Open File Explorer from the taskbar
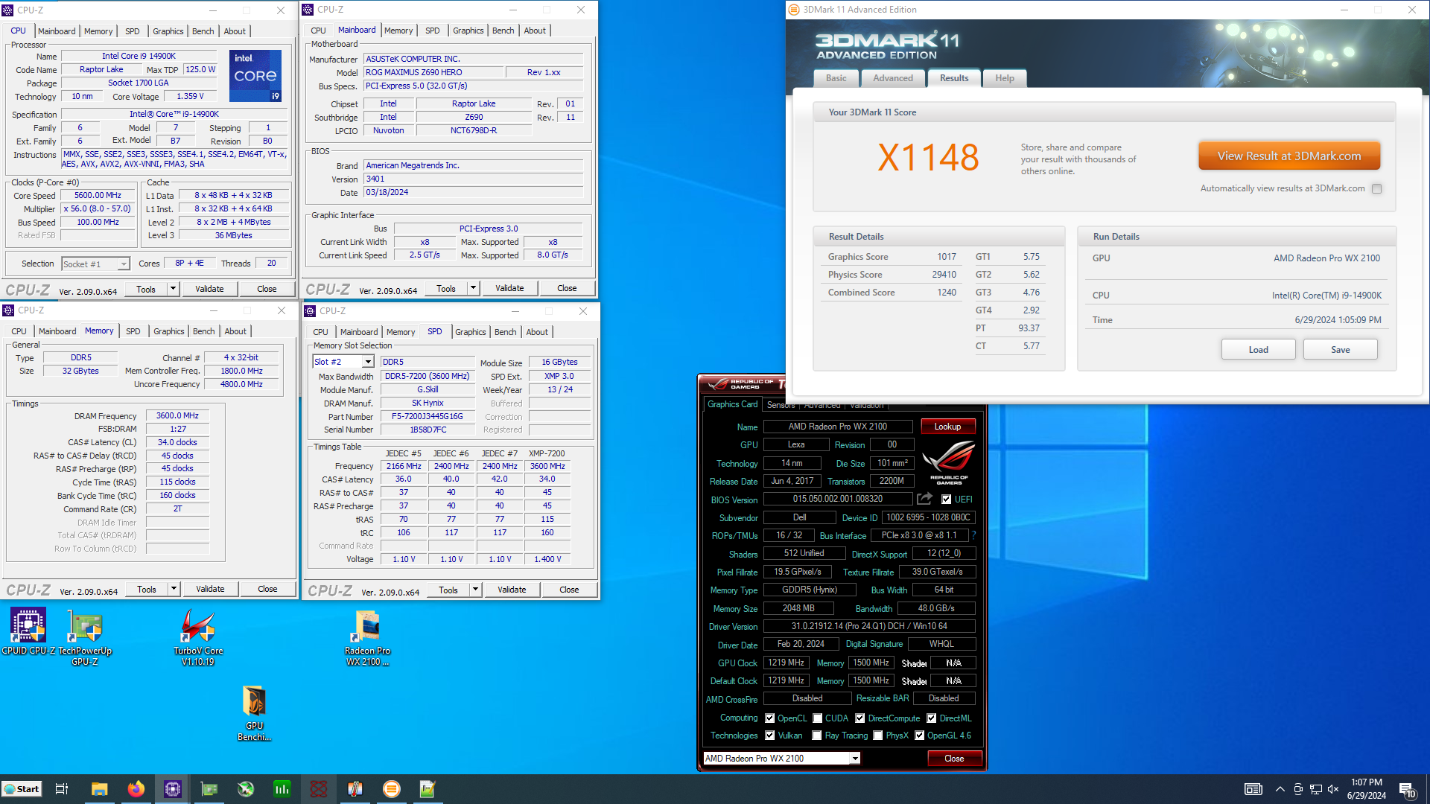Viewport: 1430px width, 804px height. point(99,789)
